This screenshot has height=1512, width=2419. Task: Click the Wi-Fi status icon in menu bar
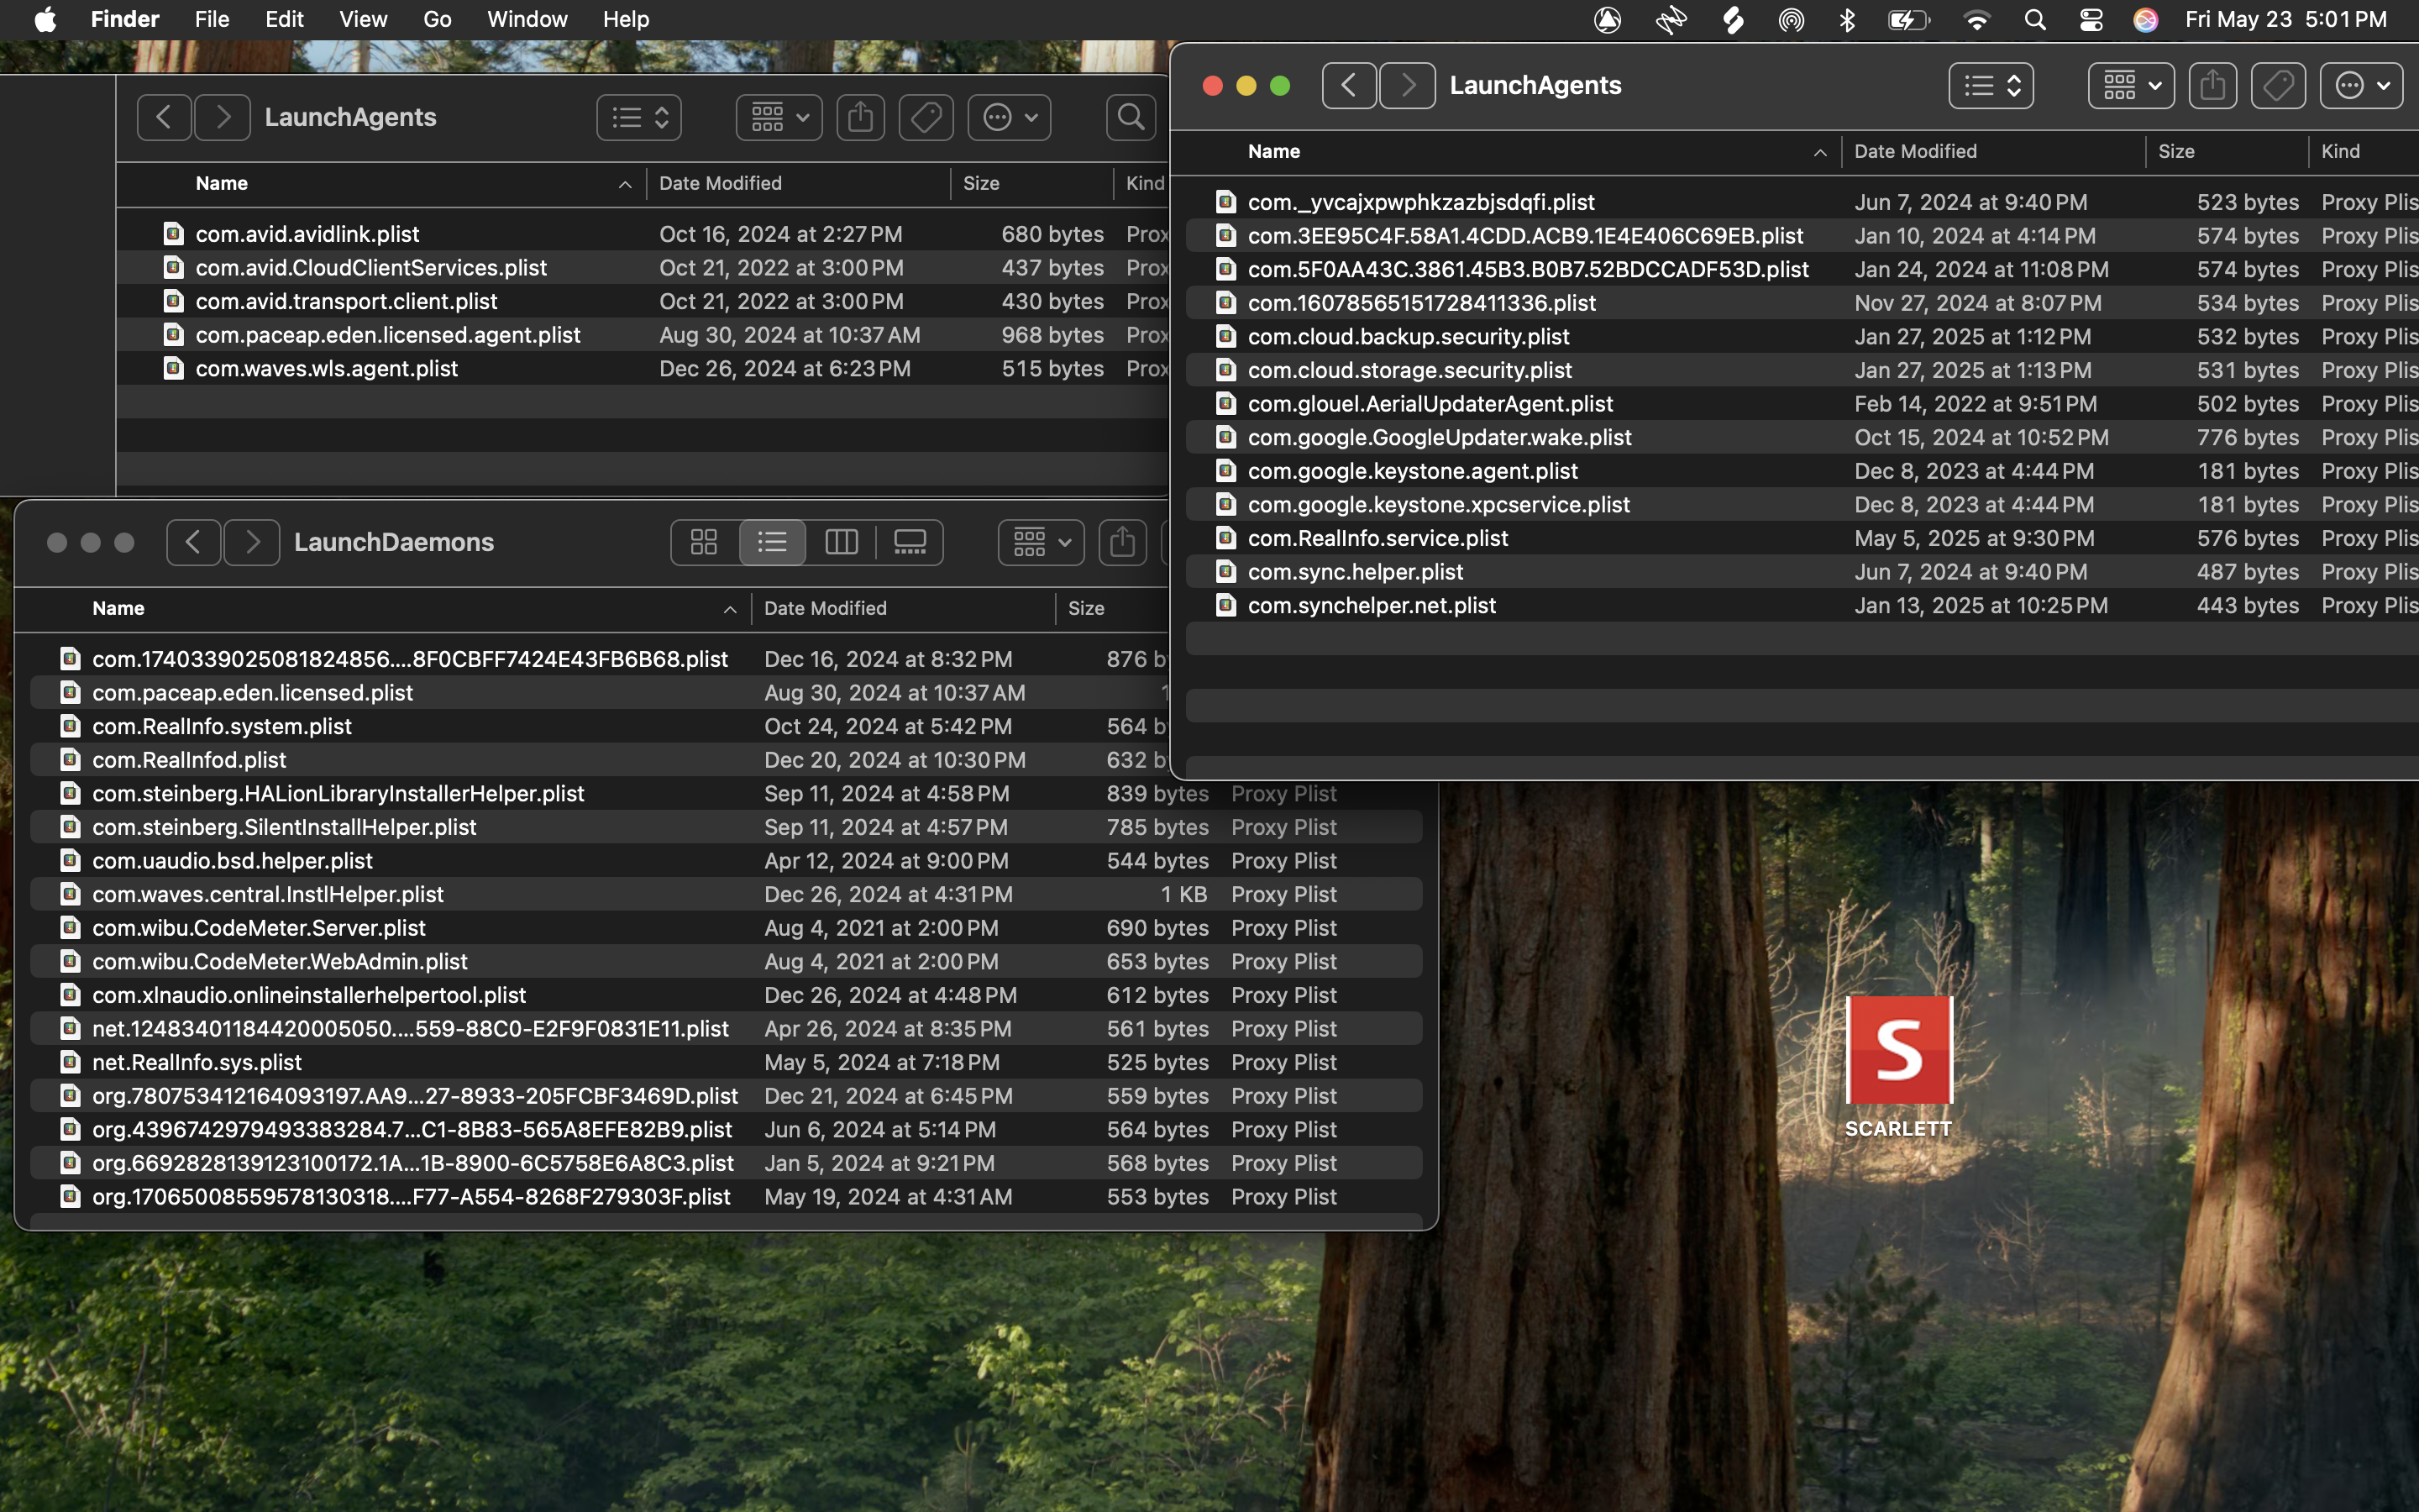(1976, 20)
